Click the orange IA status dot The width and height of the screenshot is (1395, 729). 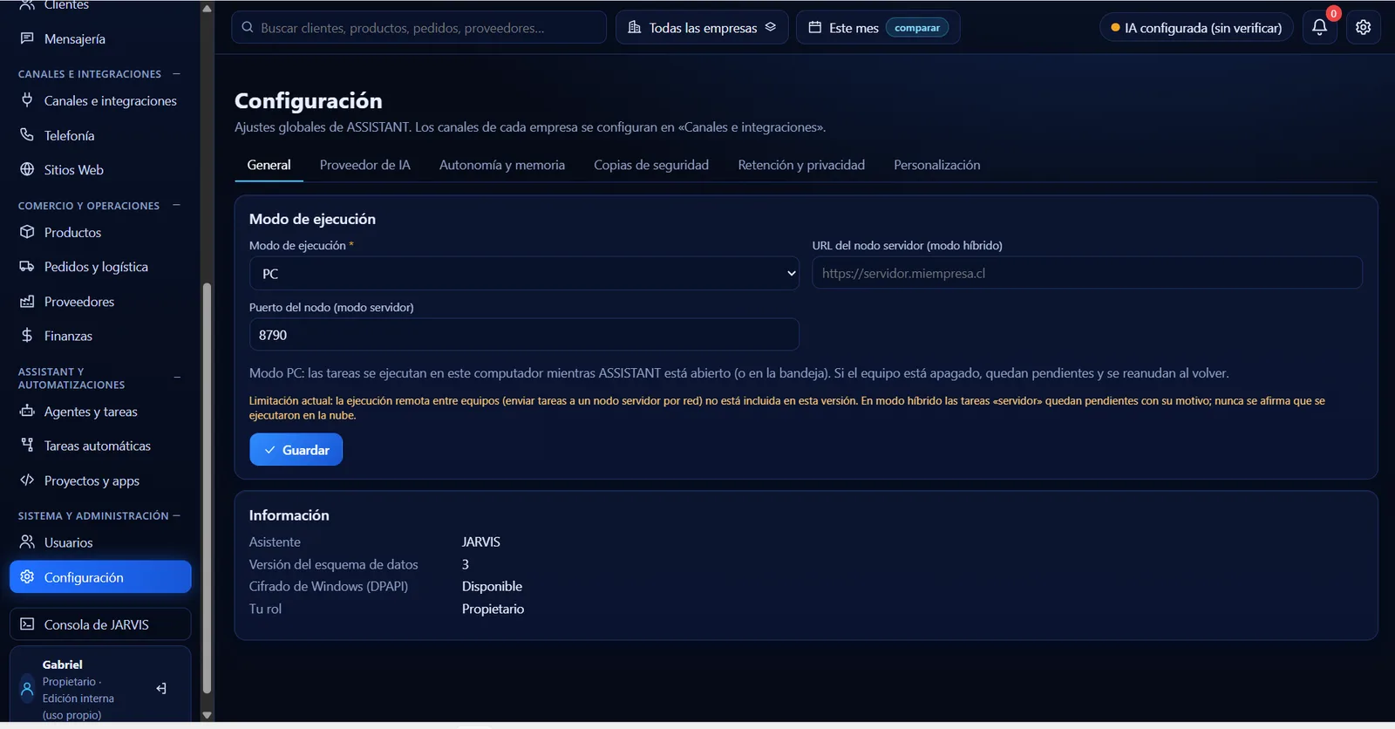(1115, 28)
